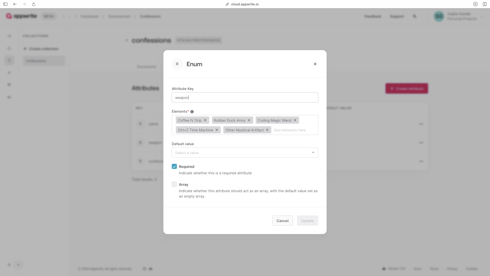The height and width of the screenshot is (276, 490).
Task: Remove the Ctrl+Z Time Machine tag
Action: coord(217,130)
